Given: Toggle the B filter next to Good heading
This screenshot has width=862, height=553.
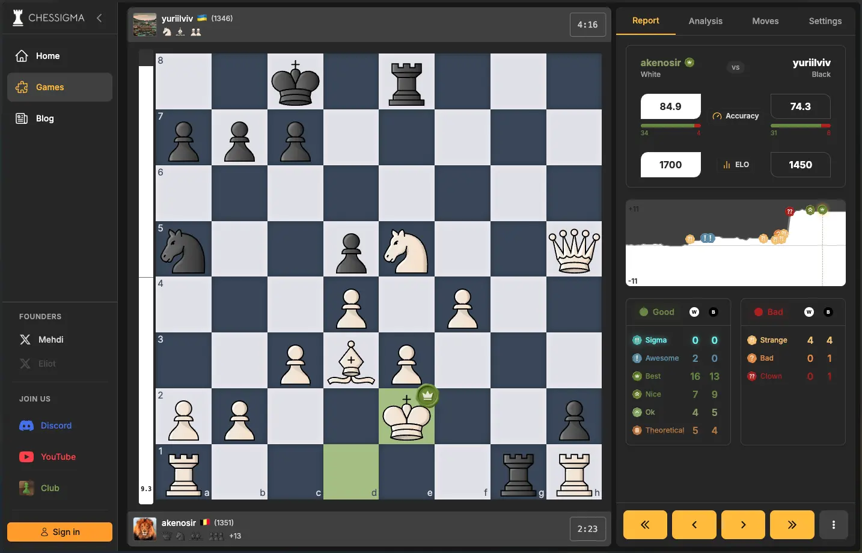Looking at the screenshot, I should (x=714, y=312).
